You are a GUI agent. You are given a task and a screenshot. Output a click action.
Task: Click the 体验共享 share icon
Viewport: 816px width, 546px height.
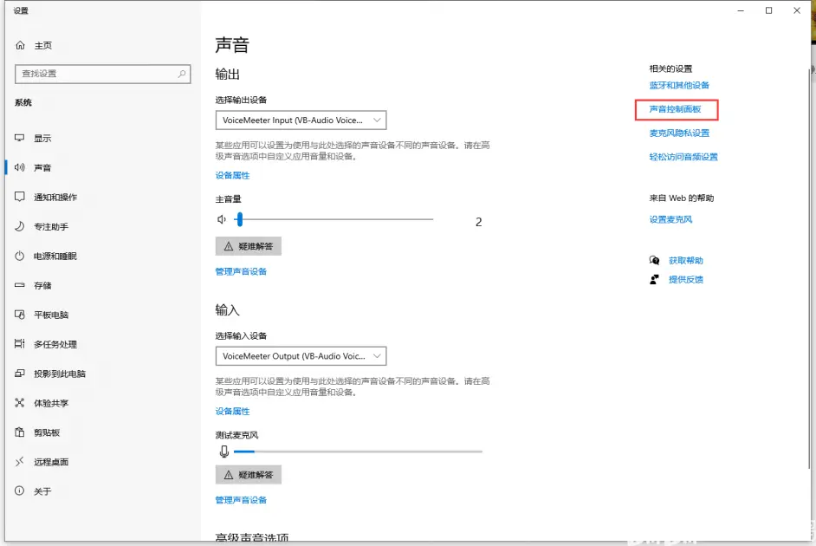click(x=20, y=403)
